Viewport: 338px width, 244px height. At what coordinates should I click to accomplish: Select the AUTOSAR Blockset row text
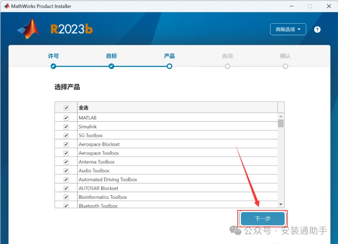[x=98, y=189]
